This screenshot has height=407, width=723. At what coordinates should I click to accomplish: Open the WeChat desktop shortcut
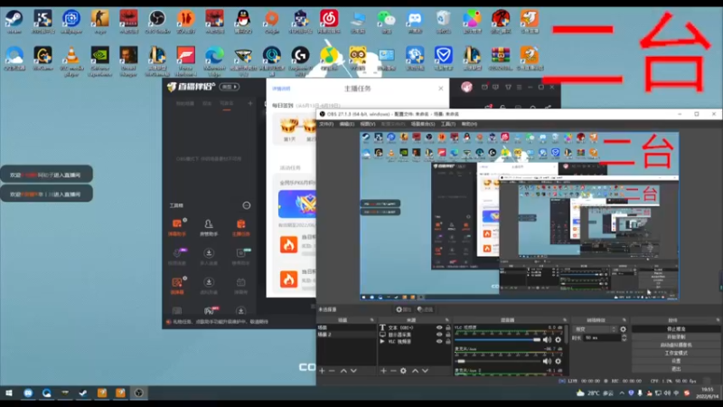(387, 22)
